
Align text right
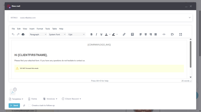point(151,34)
